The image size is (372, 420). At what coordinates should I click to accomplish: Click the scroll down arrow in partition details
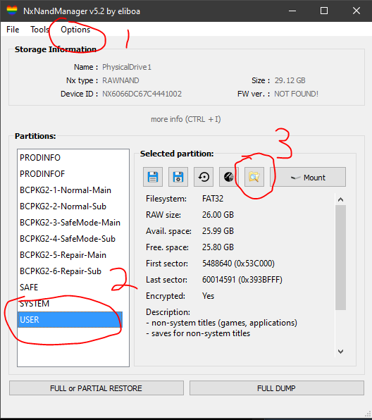coord(341,351)
